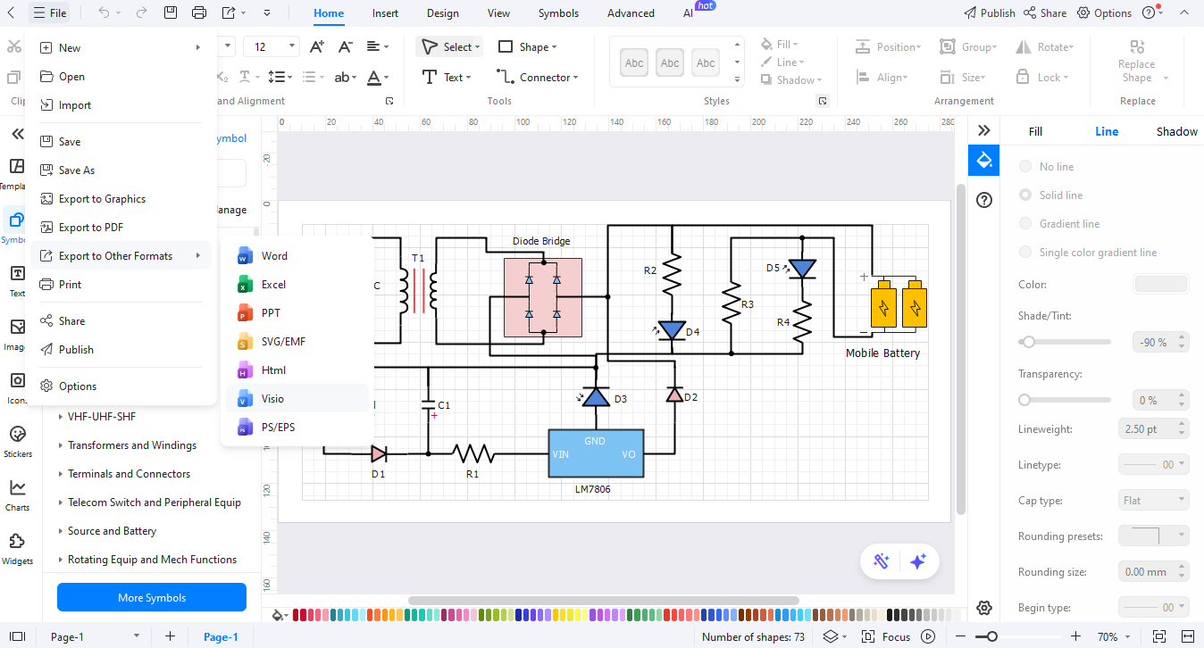This screenshot has height=648, width=1204.
Task: Select the No line radio button
Action: coord(1025,167)
